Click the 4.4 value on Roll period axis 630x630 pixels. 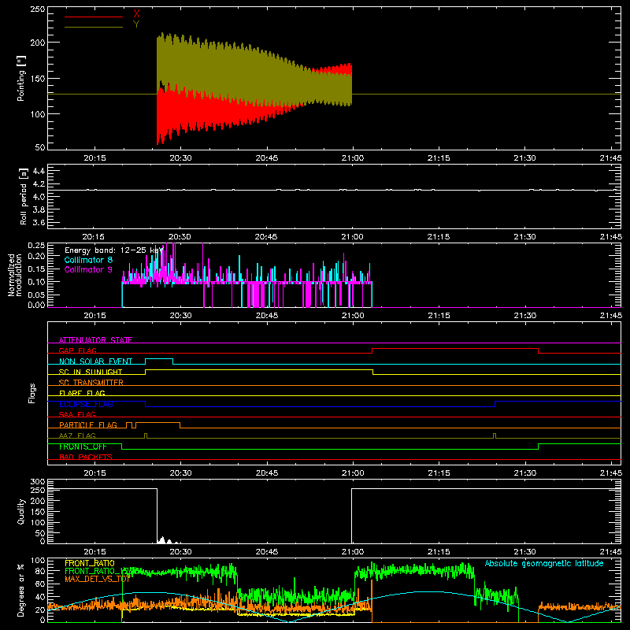[39, 171]
